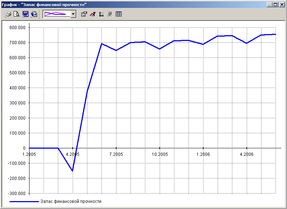Export the chart to Word
The height and width of the screenshot is (209, 287).
click(x=25, y=14)
